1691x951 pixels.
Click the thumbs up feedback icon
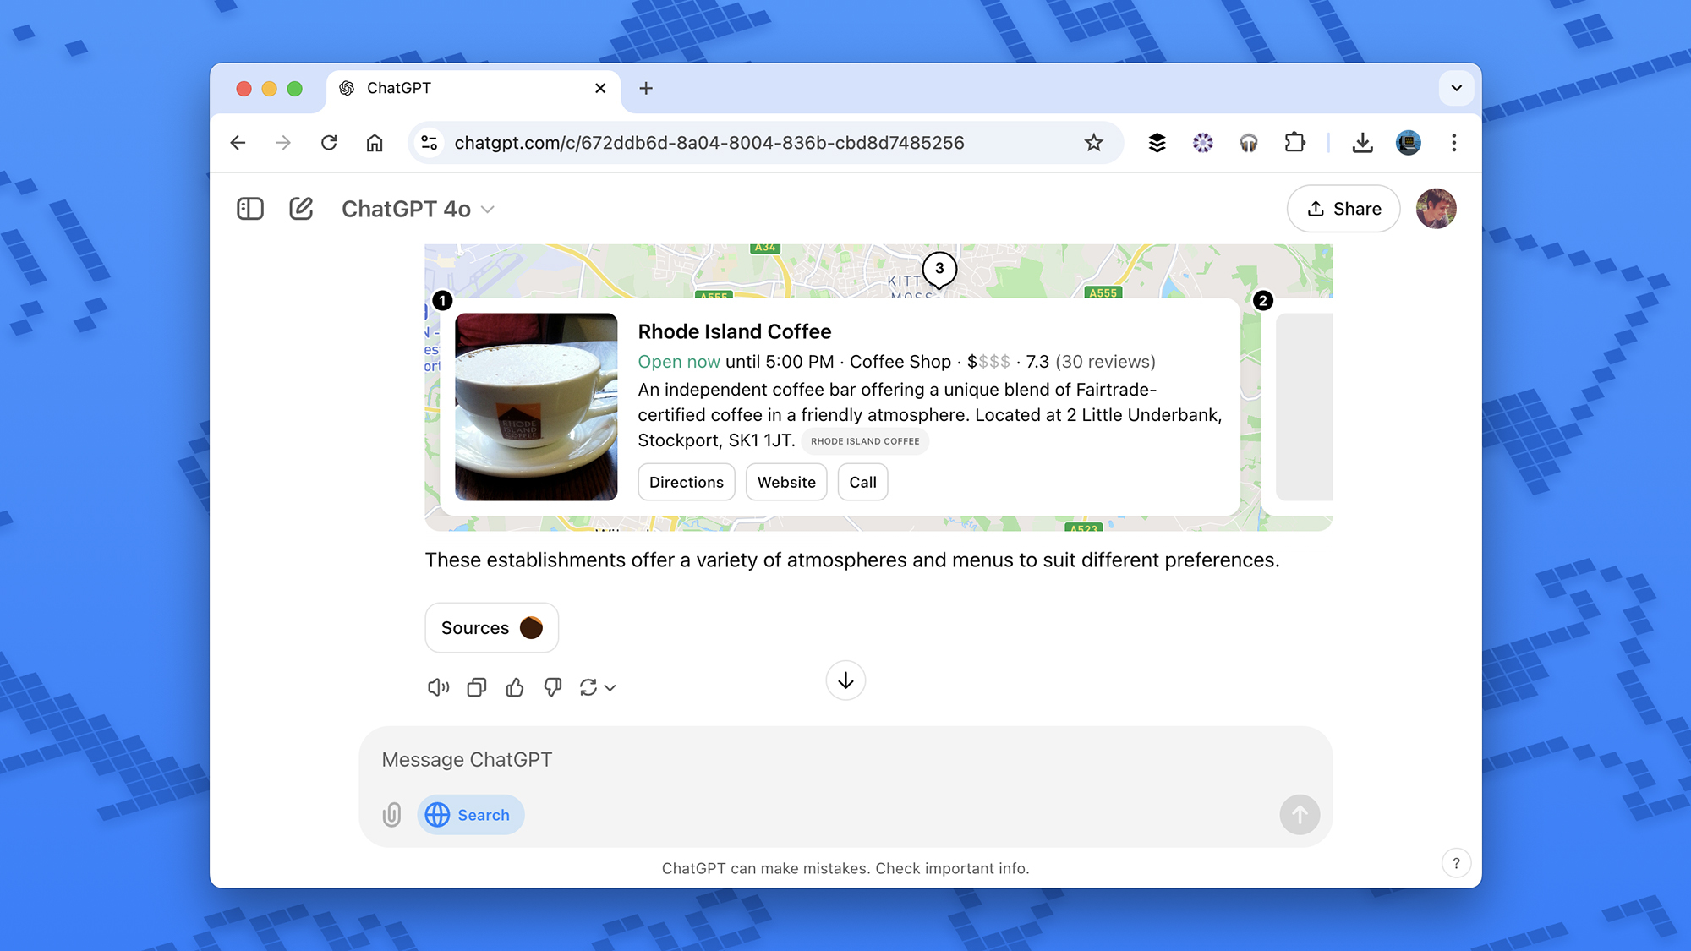point(515,686)
